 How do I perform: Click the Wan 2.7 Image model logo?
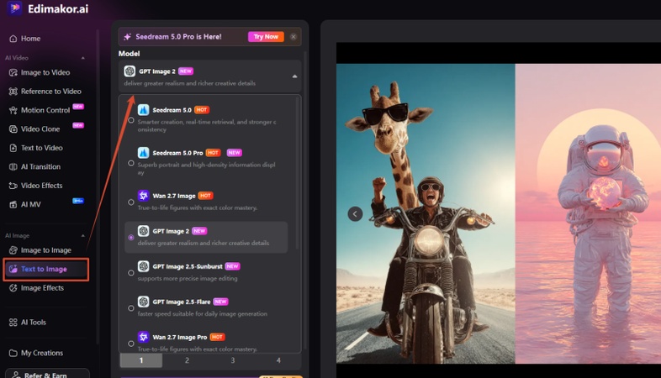point(143,196)
